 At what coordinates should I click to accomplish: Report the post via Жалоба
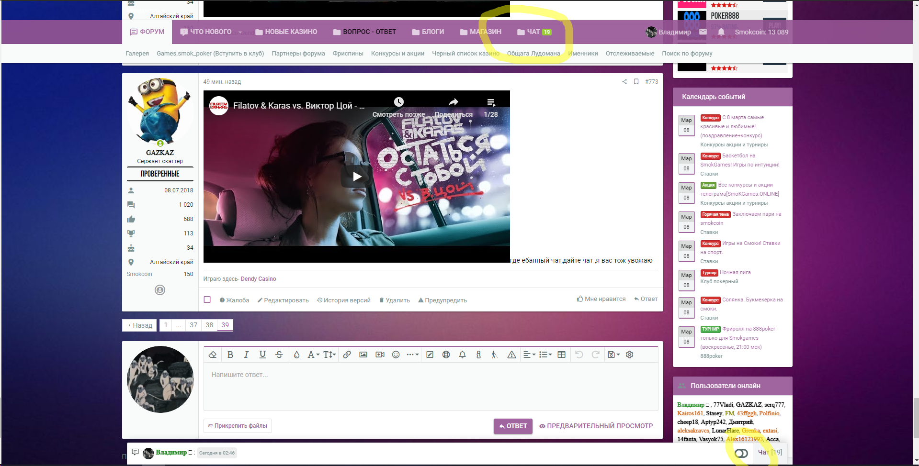(234, 300)
